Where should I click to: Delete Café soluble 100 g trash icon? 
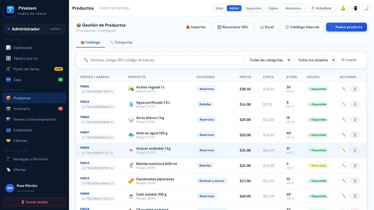355,196
